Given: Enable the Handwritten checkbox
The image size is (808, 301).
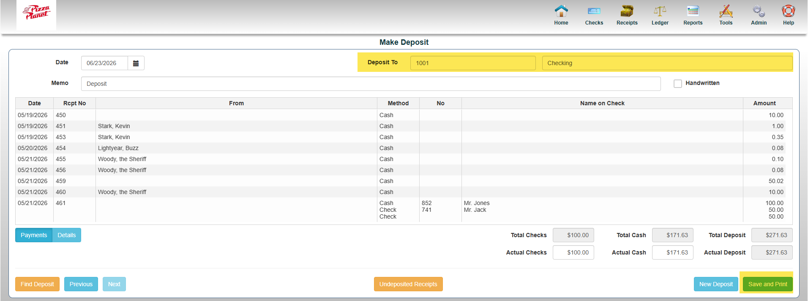Looking at the screenshot, I should point(678,84).
